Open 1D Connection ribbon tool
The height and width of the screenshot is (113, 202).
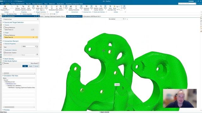pos(76,8)
